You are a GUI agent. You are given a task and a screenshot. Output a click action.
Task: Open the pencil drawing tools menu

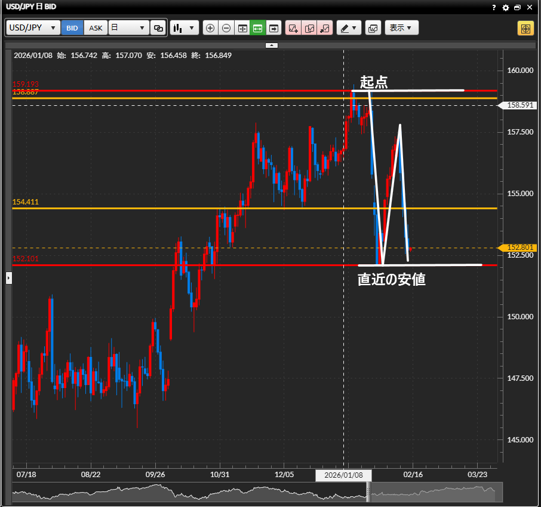click(348, 28)
